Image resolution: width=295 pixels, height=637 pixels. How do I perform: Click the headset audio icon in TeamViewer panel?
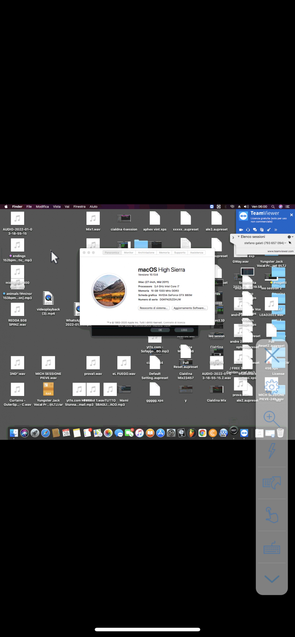pos(248,230)
